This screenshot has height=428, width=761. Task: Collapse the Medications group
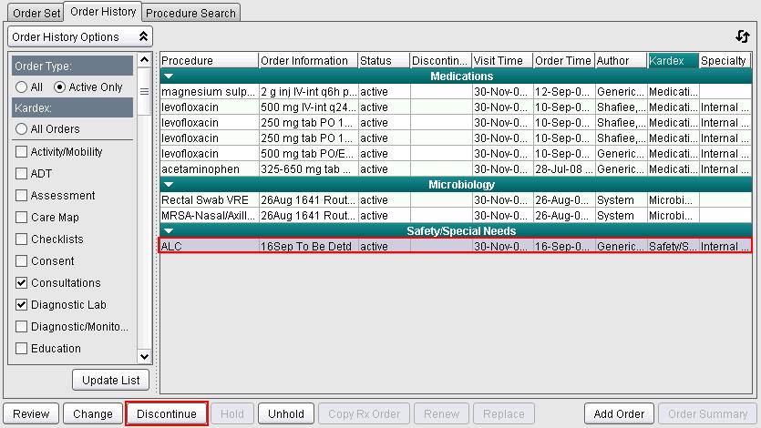pyautogui.click(x=169, y=76)
